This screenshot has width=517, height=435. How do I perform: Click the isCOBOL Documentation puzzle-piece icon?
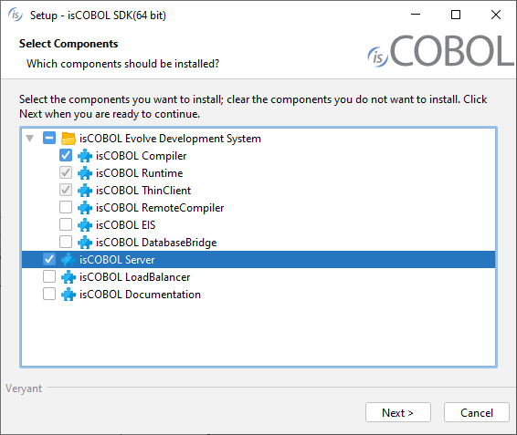[69, 295]
